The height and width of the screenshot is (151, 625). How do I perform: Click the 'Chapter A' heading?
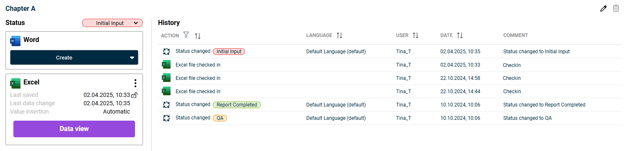click(20, 8)
